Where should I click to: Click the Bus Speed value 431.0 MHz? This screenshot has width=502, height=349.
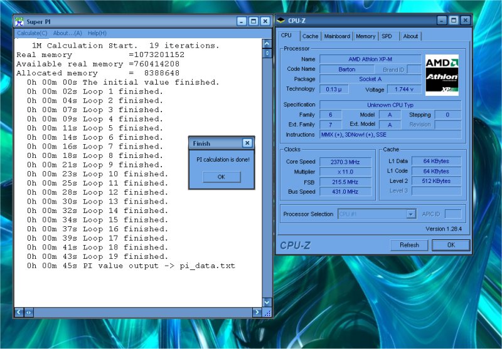345,192
